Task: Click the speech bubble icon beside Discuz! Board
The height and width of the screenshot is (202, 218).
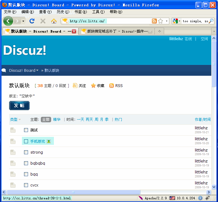Action: tap(4, 71)
